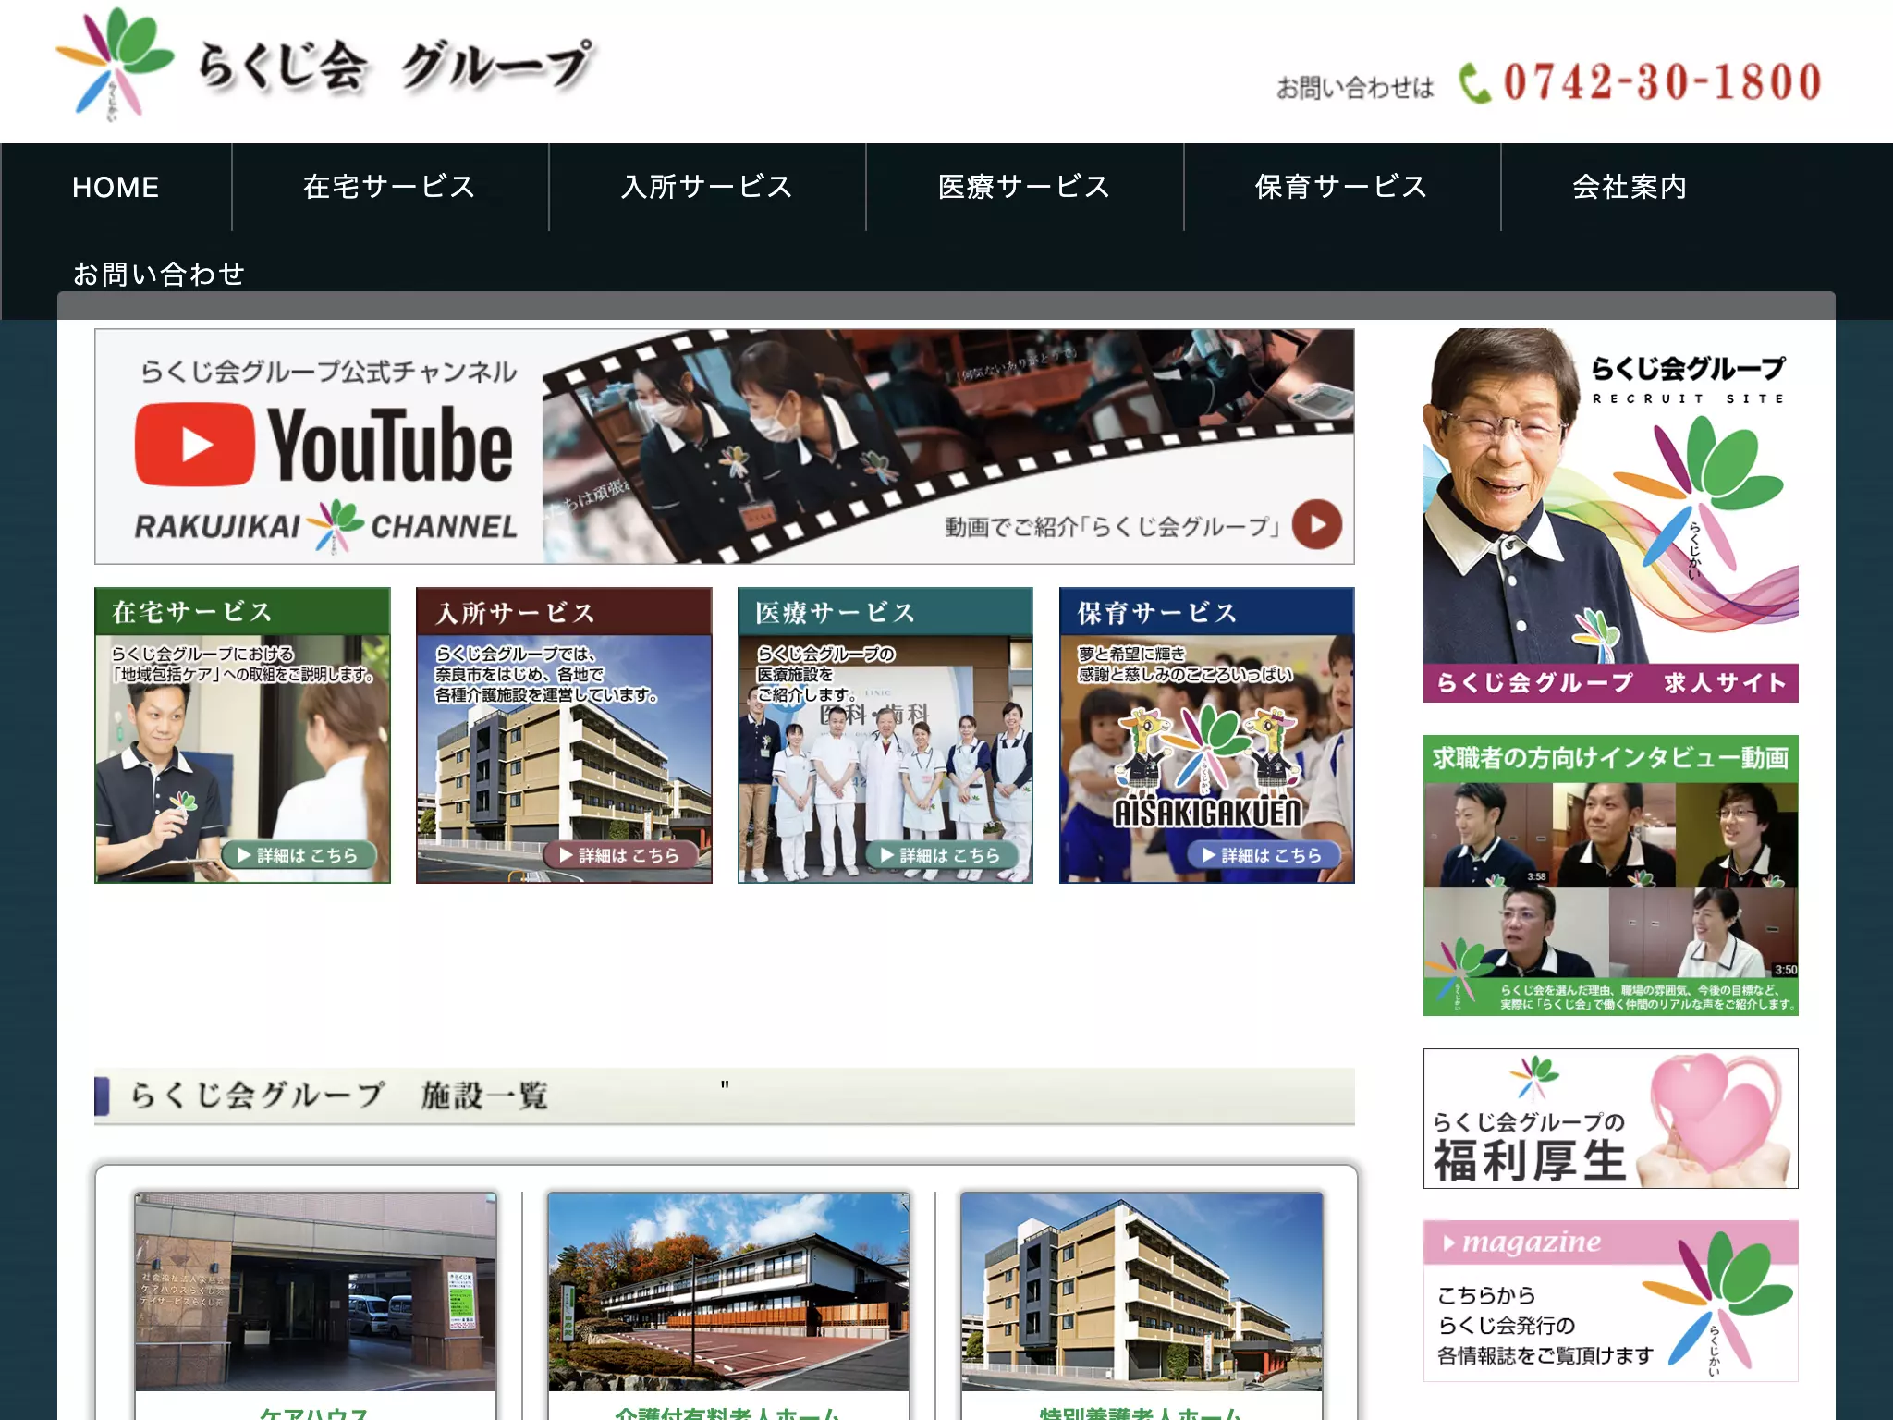The height and width of the screenshot is (1420, 1893).
Task: Open the らくじ会グループ 求人サイト banner
Action: click(1611, 515)
